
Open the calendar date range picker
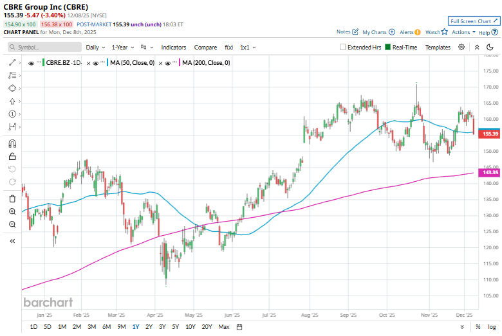tap(239, 327)
